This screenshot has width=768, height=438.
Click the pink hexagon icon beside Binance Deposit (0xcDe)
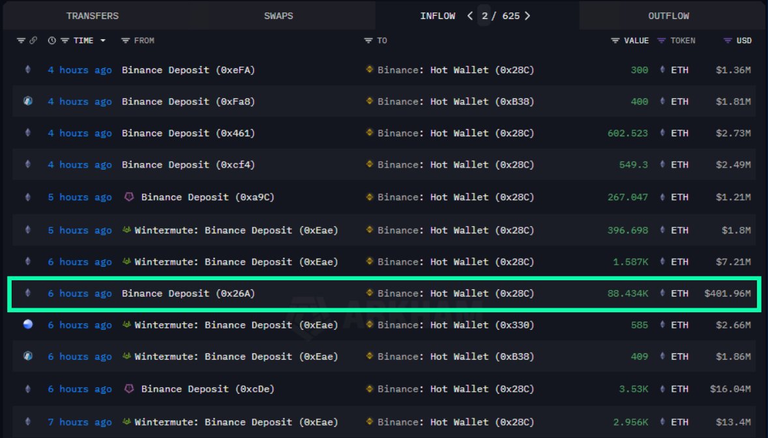[x=129, y=388]
